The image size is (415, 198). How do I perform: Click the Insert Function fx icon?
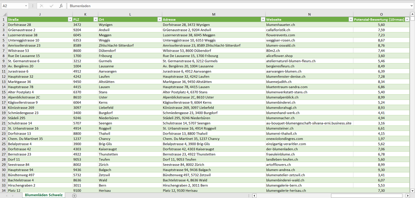[61, 6]
